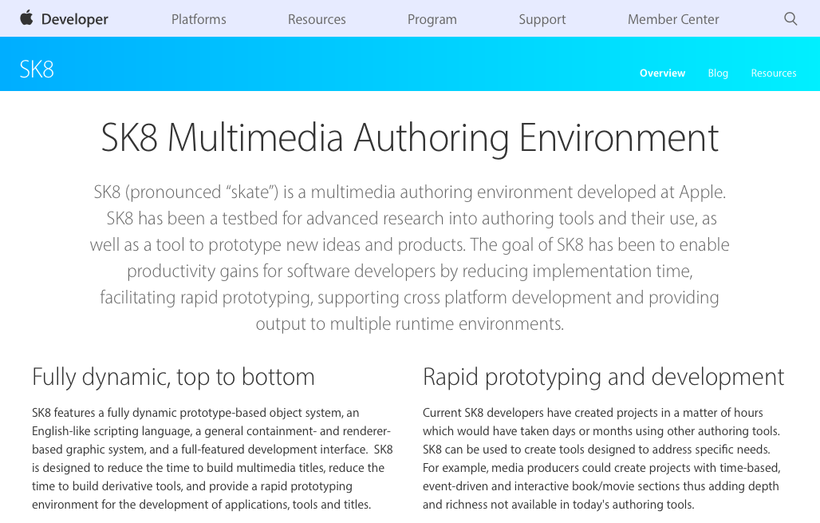Open the search magnifier icon
This screenshot has width=820, height=523.
[x=790, y=19]
